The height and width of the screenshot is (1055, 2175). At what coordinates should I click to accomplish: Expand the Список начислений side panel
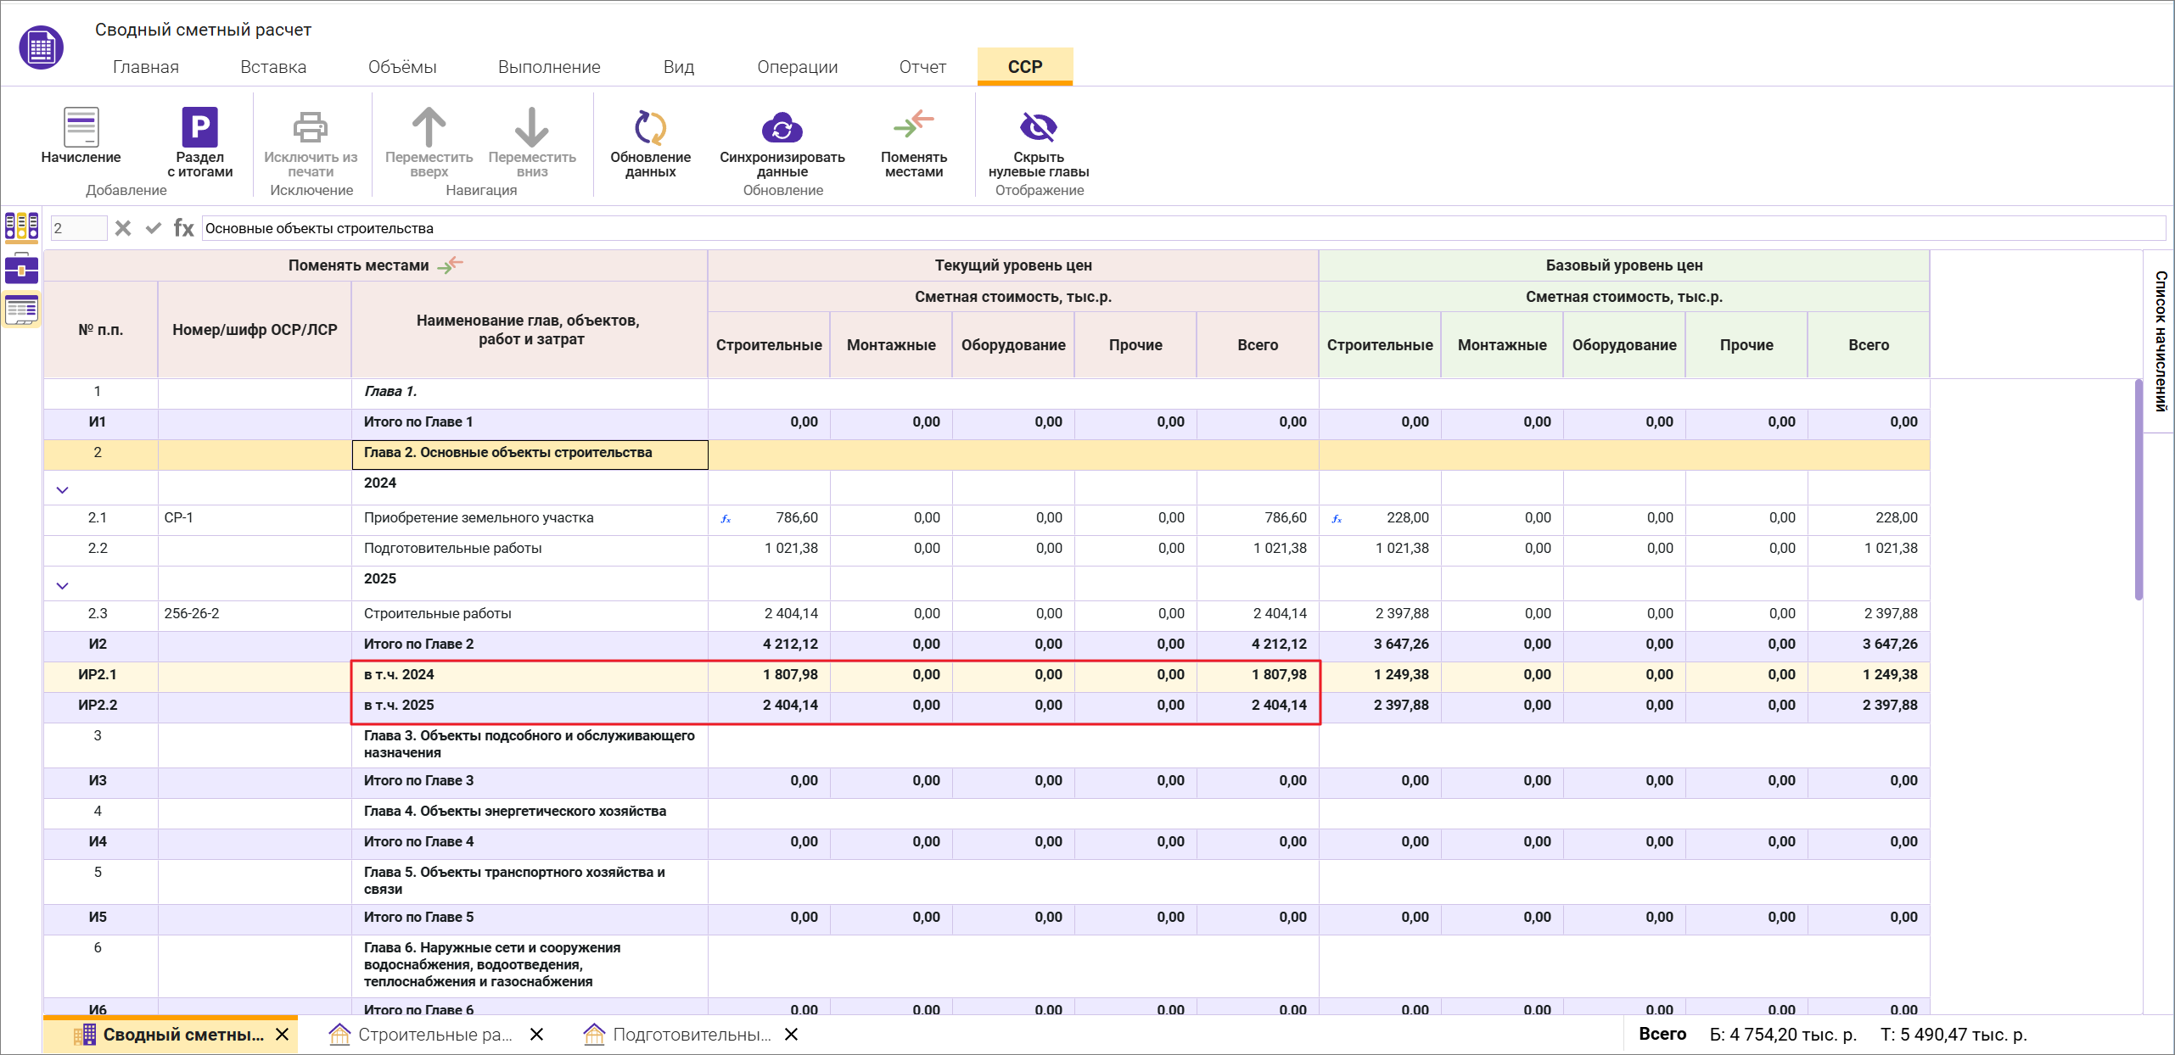click(x=2160, y=341)
